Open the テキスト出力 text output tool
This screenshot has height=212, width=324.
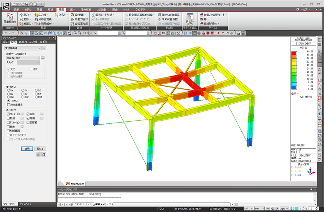click(x=190, y=19)
